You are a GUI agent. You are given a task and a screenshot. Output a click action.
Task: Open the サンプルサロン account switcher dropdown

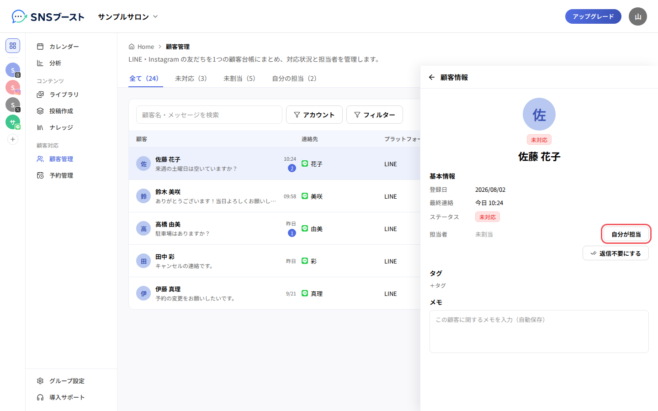128,17
